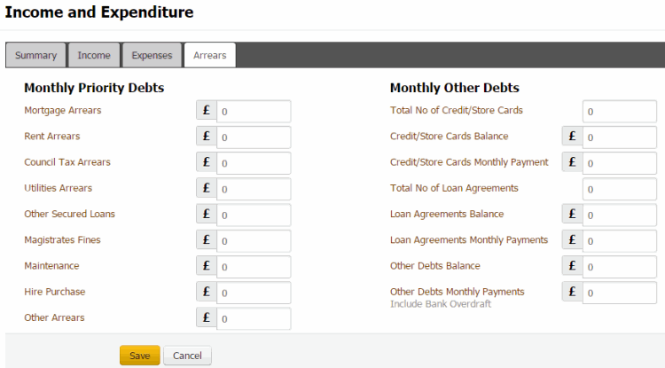Click the pound icon beside Magistrates Fines
This screenshot has height=368, width=665.
pos(207,239)
